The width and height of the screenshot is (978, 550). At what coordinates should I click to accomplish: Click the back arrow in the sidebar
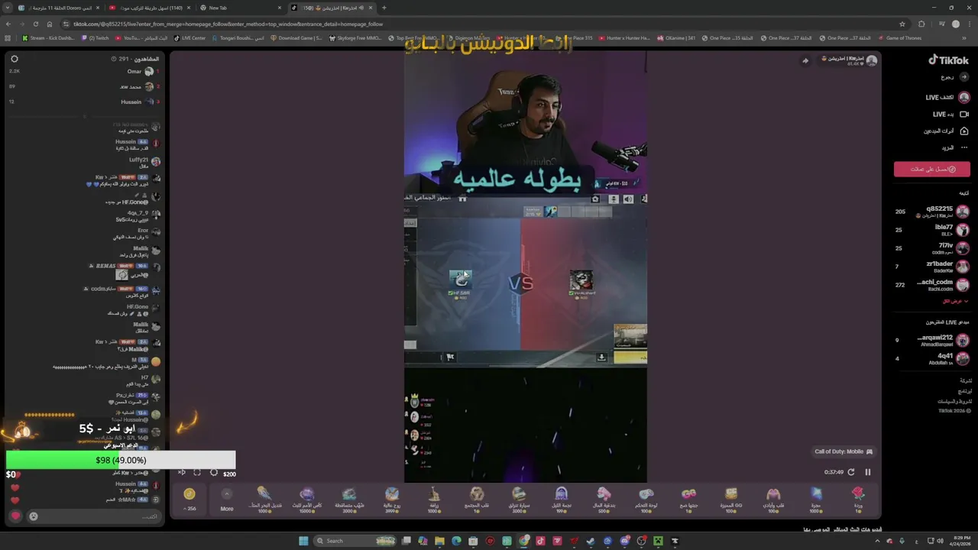pyautogui.click(x=964, y=77)
